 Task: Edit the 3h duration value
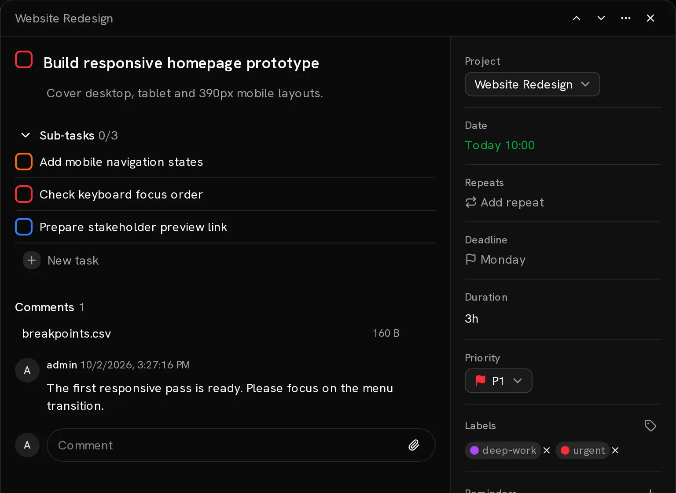pyautogui.click(x=472, y=319)
